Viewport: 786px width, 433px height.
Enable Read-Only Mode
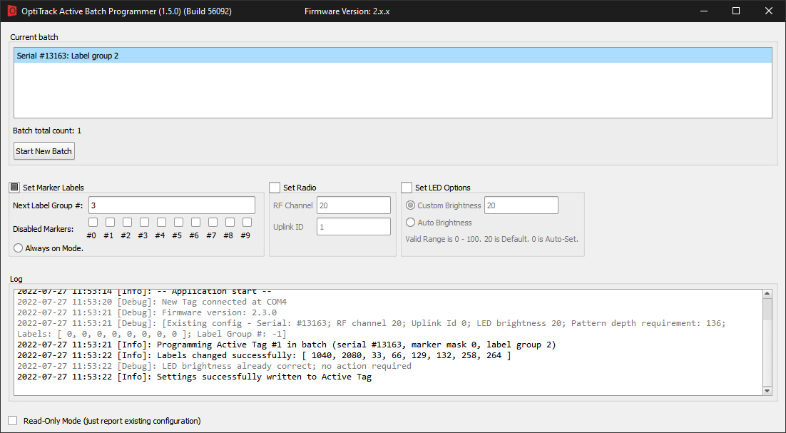pos(12,420)
